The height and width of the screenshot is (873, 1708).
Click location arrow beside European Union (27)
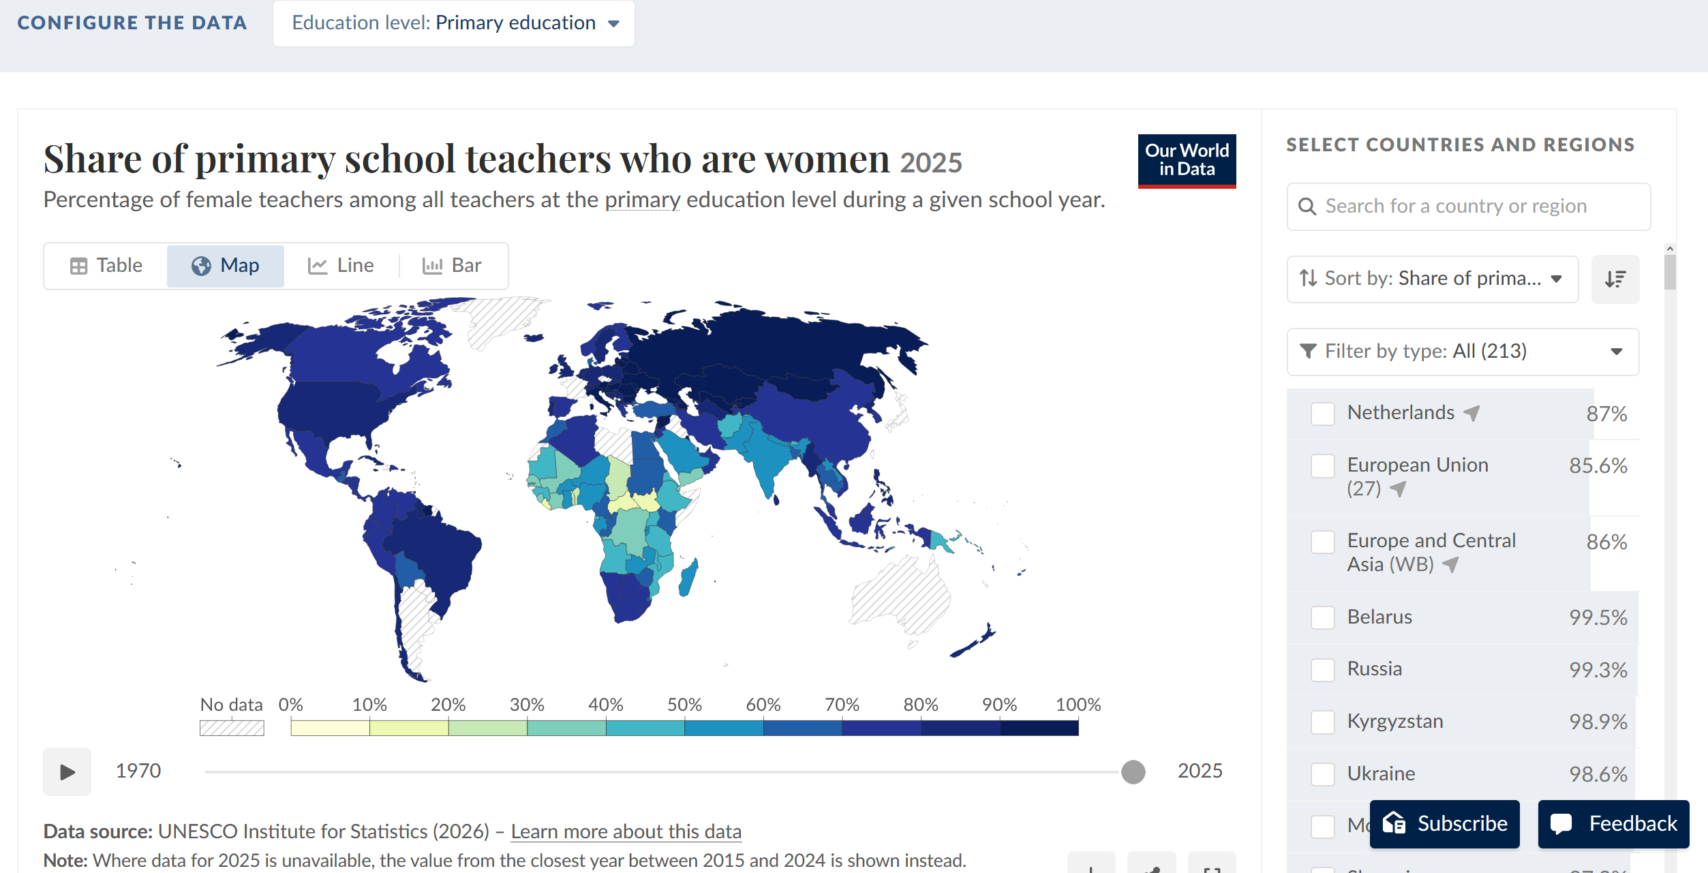coord(1398,489)
